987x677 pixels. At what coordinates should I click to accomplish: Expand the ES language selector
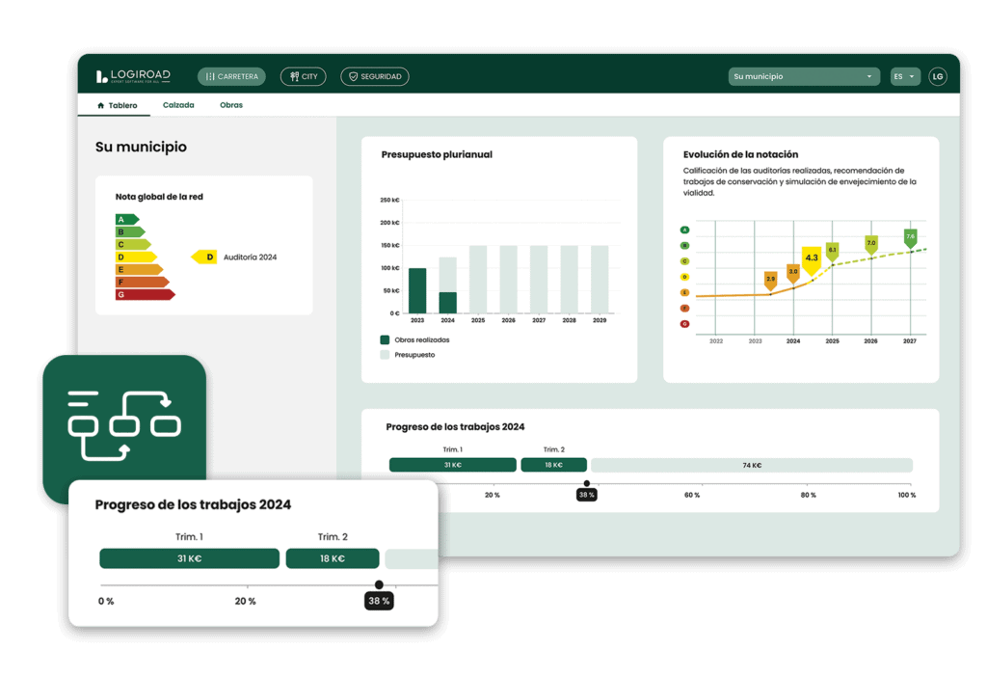[x=904, y=75]
